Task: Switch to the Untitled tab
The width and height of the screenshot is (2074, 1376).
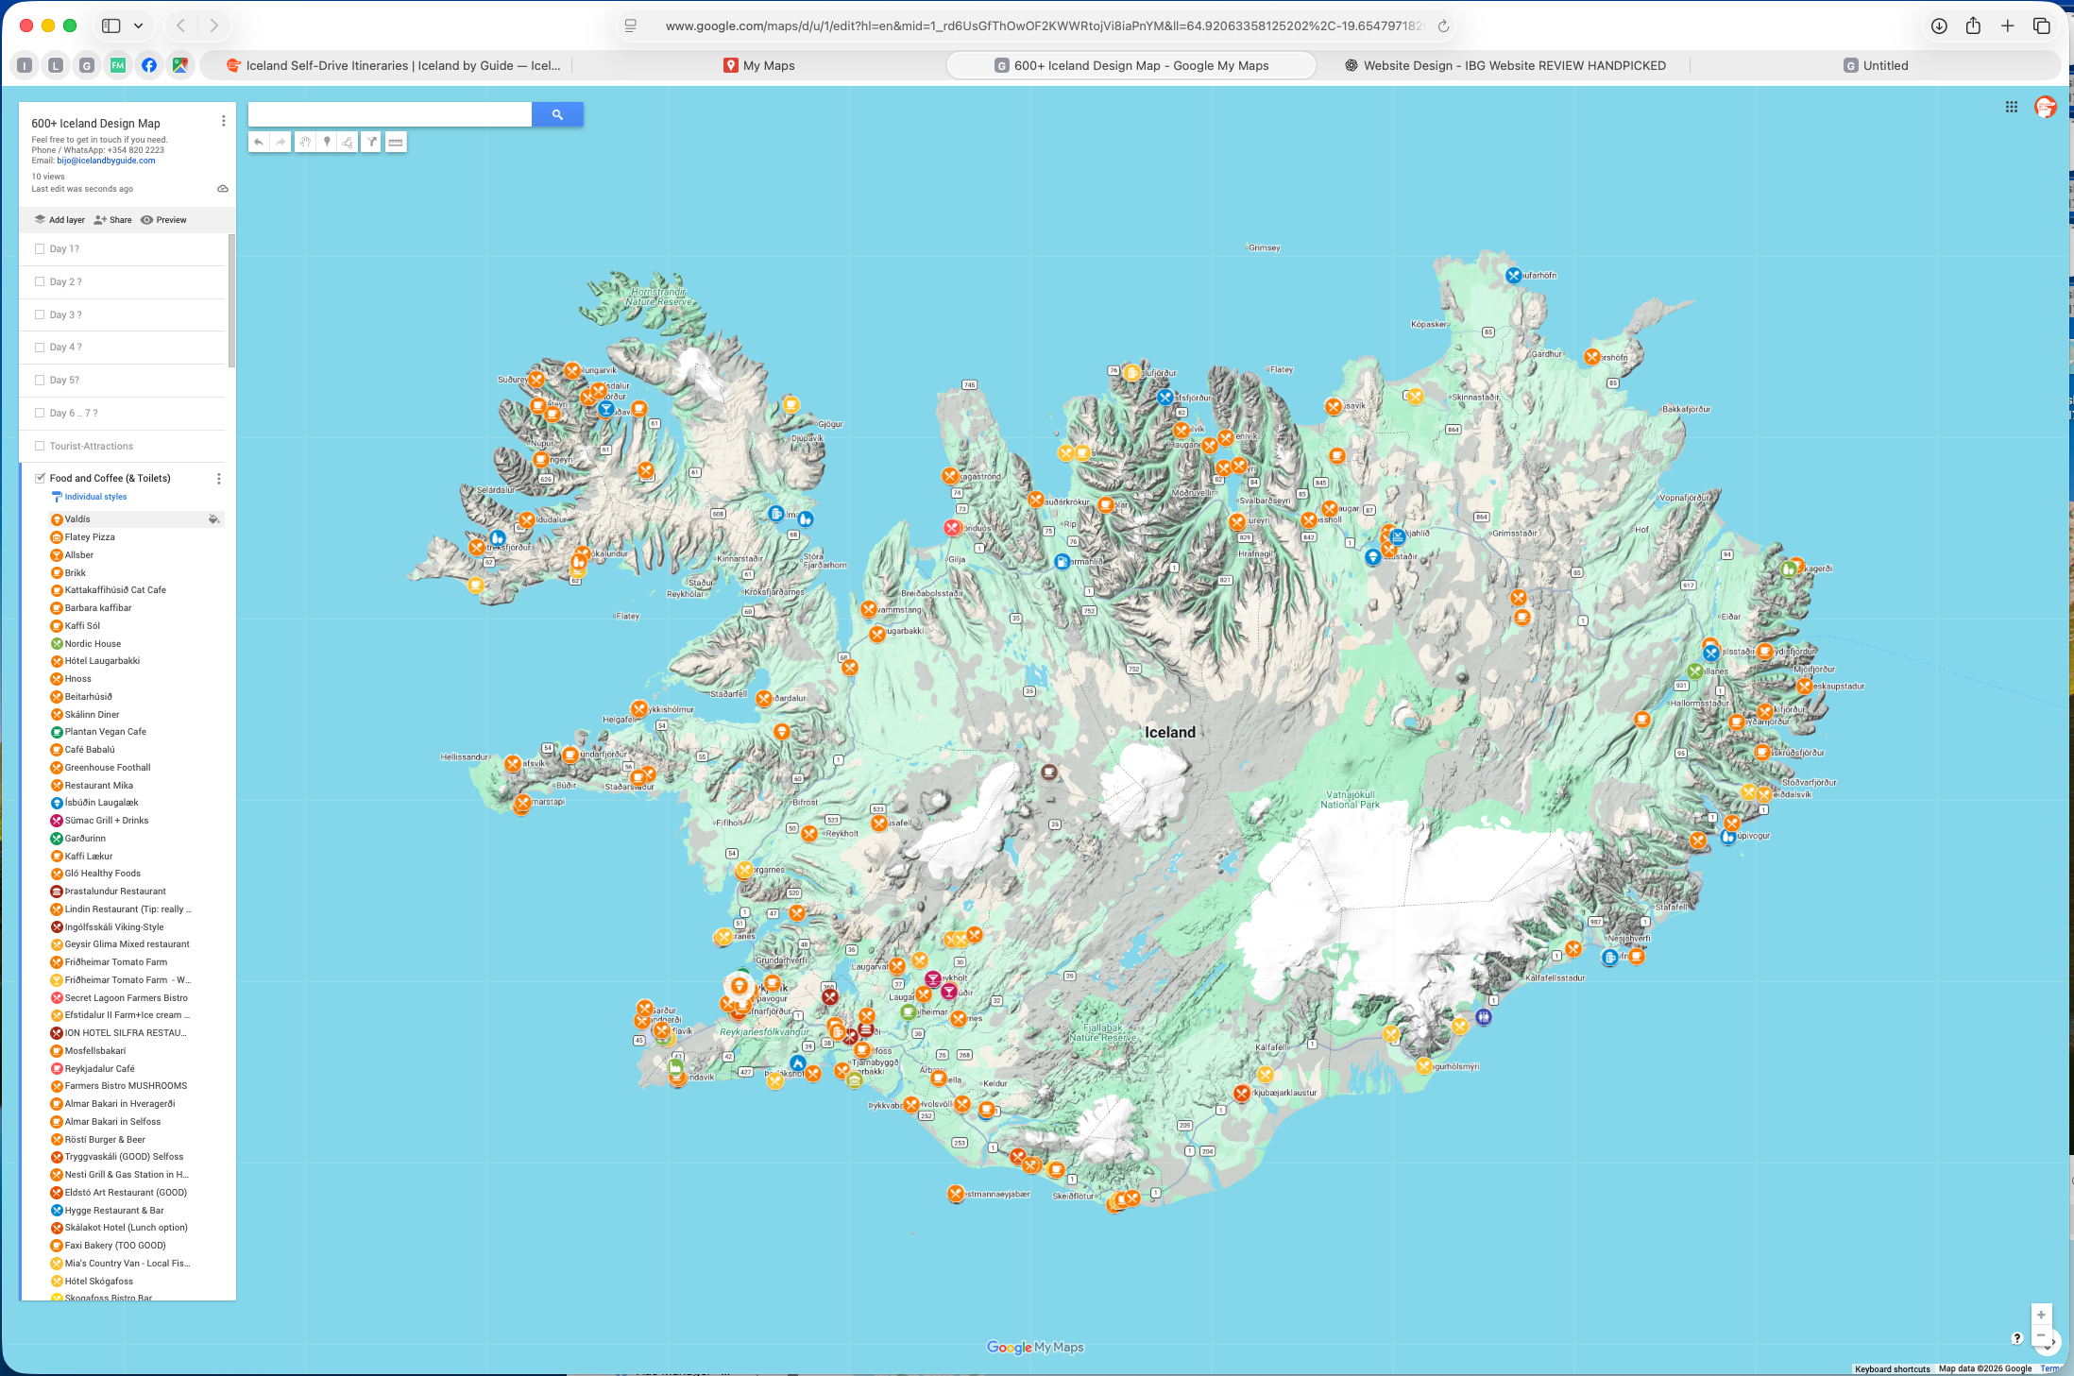Action: [x=1876, y=66]
